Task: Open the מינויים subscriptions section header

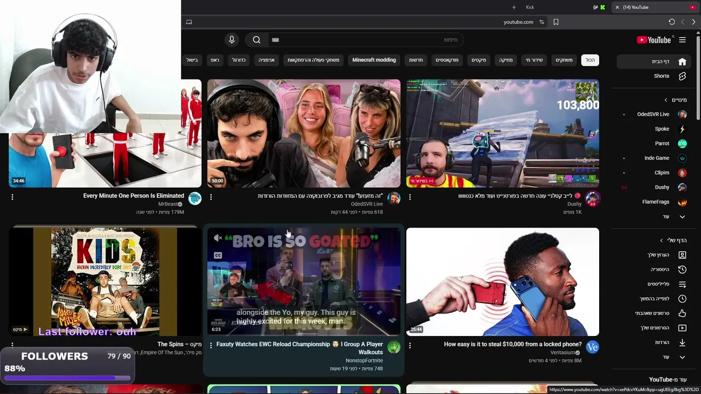Action: (675, 100)
